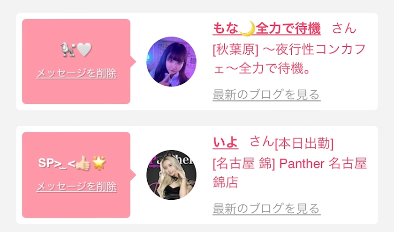
Task: Open 名古屋 錦 Panther 名古屋錦店 shop text
Action: tap(290, 173)
